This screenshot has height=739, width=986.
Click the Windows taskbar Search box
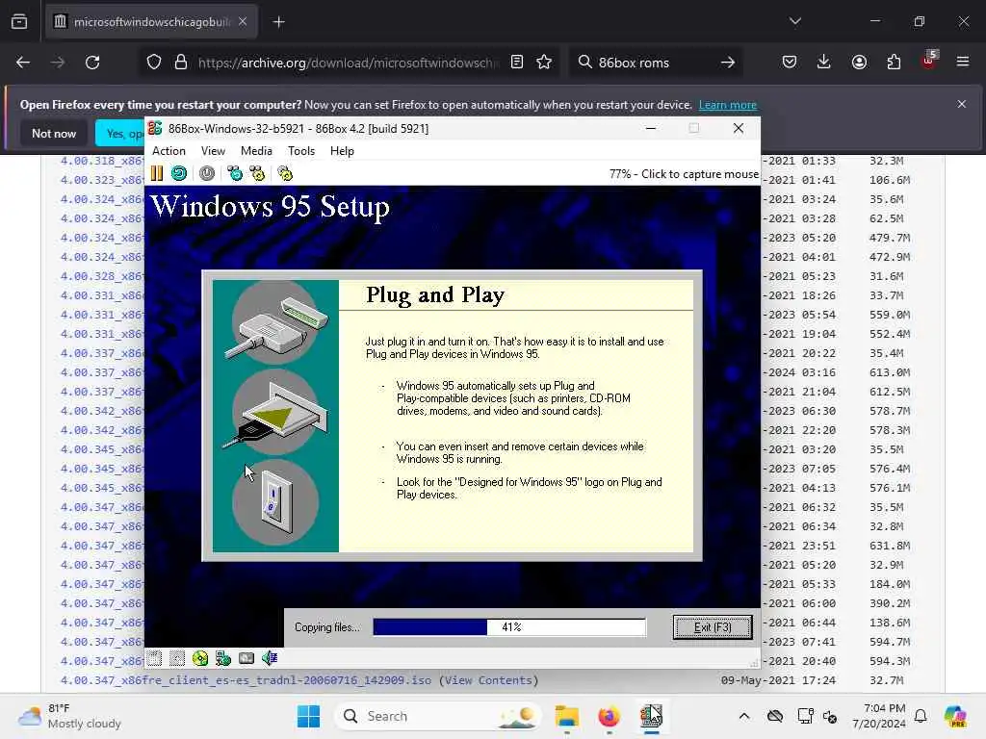[x=438, y=716]
